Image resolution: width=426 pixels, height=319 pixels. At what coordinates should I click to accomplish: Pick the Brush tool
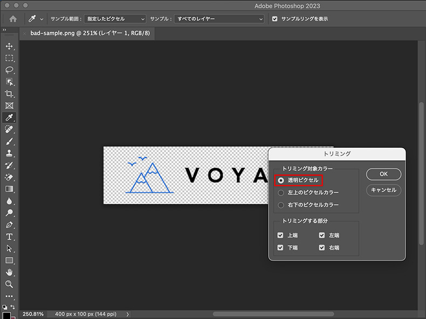[9, 141]
